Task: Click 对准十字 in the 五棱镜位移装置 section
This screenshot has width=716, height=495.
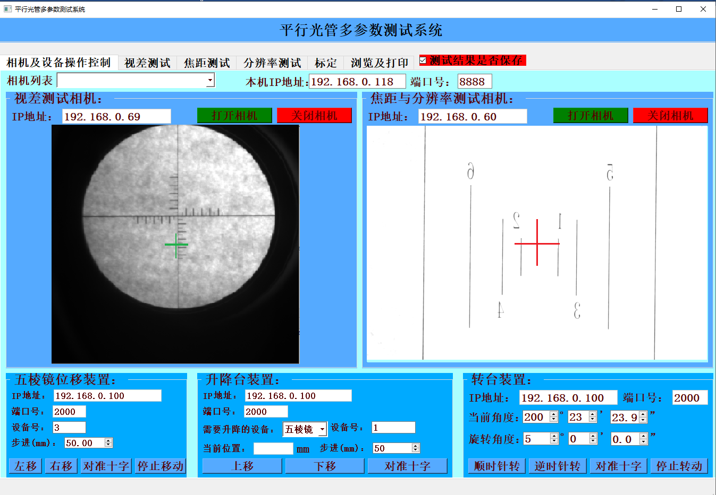Action: pos(106,466)
